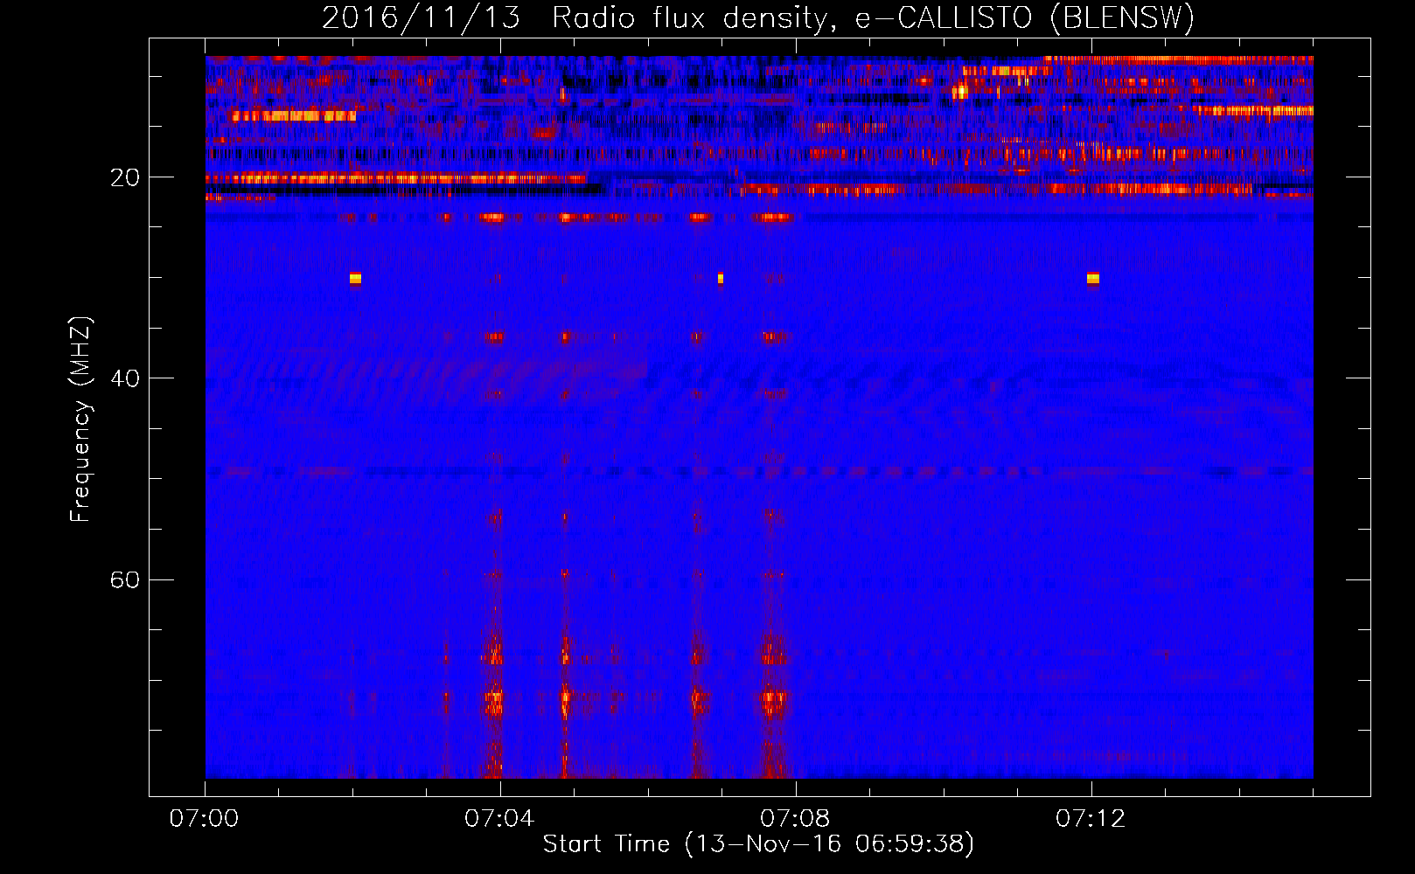Click the yellow marker near 30 MHz at 07:07
This screenshot has width=1415, height=874.
pos(721,279)
